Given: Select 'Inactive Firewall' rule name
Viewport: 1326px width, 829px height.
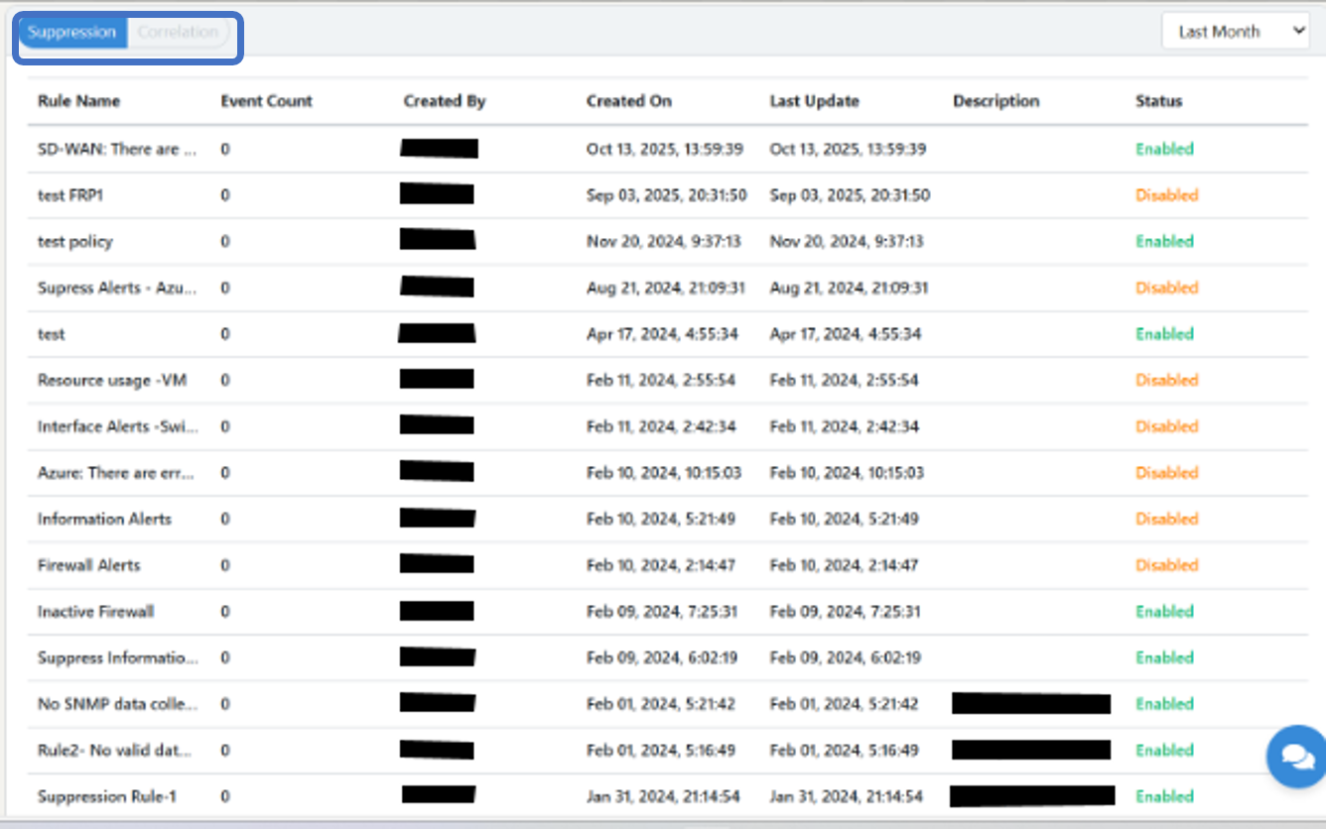Looking at the screenshot, I should 96,612.
